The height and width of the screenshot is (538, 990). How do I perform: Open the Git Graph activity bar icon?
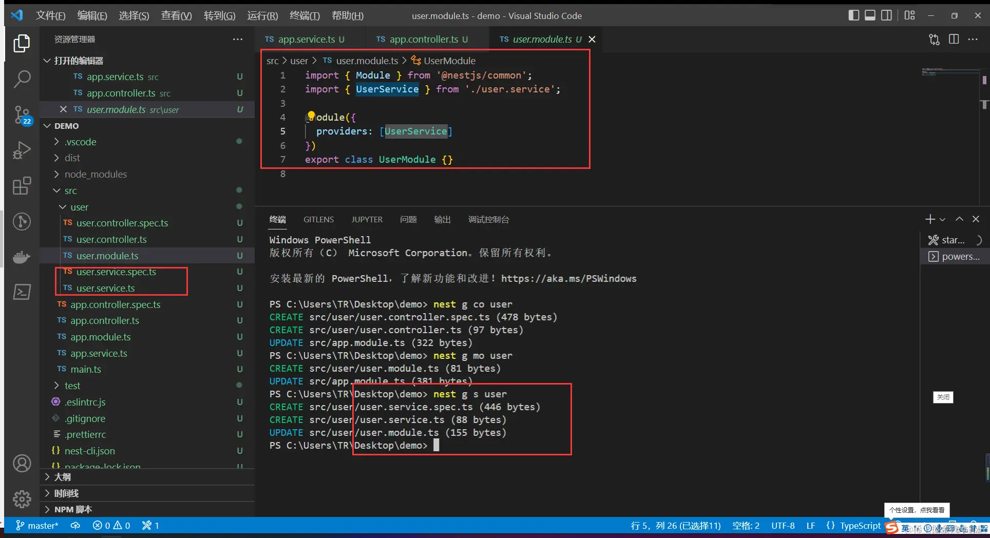(x=22, y=221)
